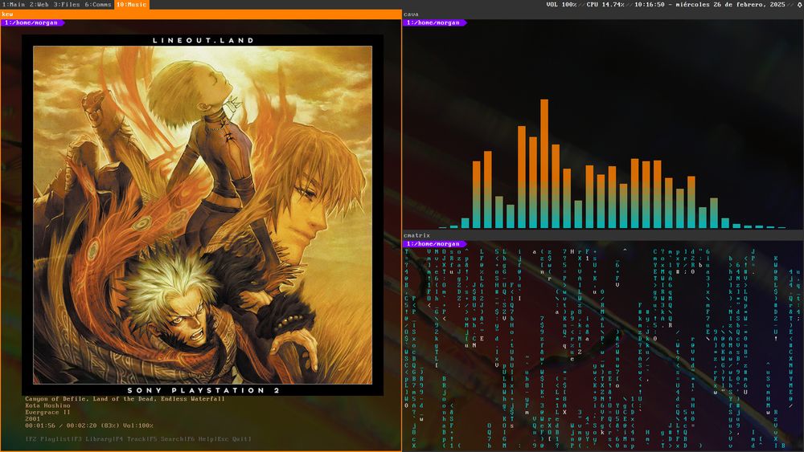Click the LINEOUT.LAND caption above the cover
Image resolution: width=804 pixels, height=452 pixels.
[203, 40]
